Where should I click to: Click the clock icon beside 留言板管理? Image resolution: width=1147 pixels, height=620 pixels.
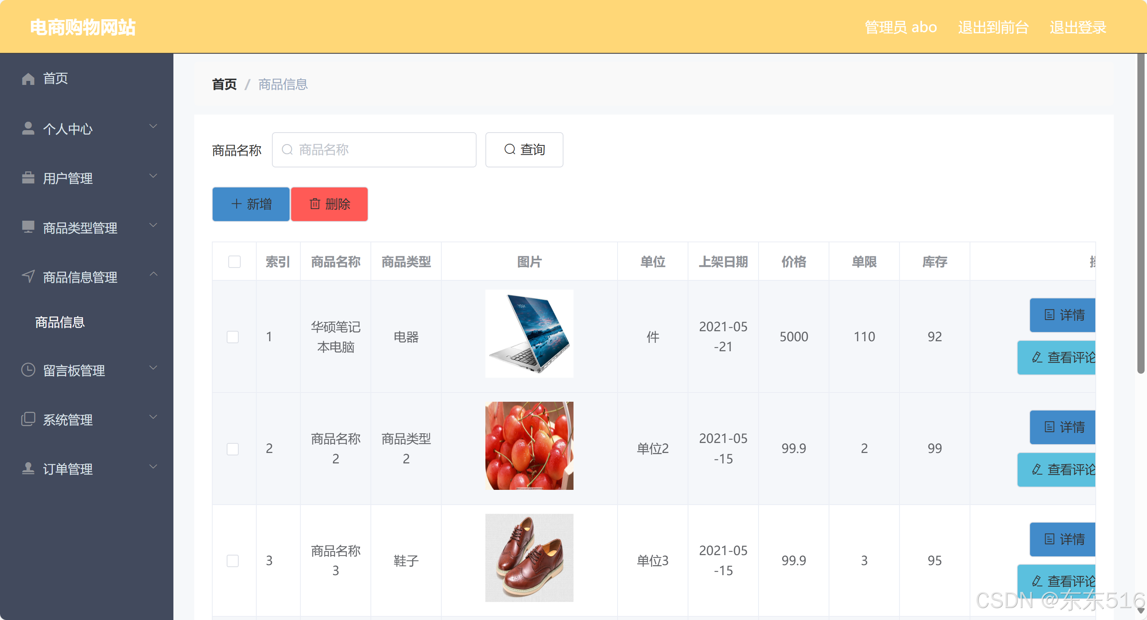[x=28, y=370]
